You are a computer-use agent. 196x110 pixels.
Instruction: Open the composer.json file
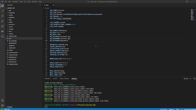point(24,53)
